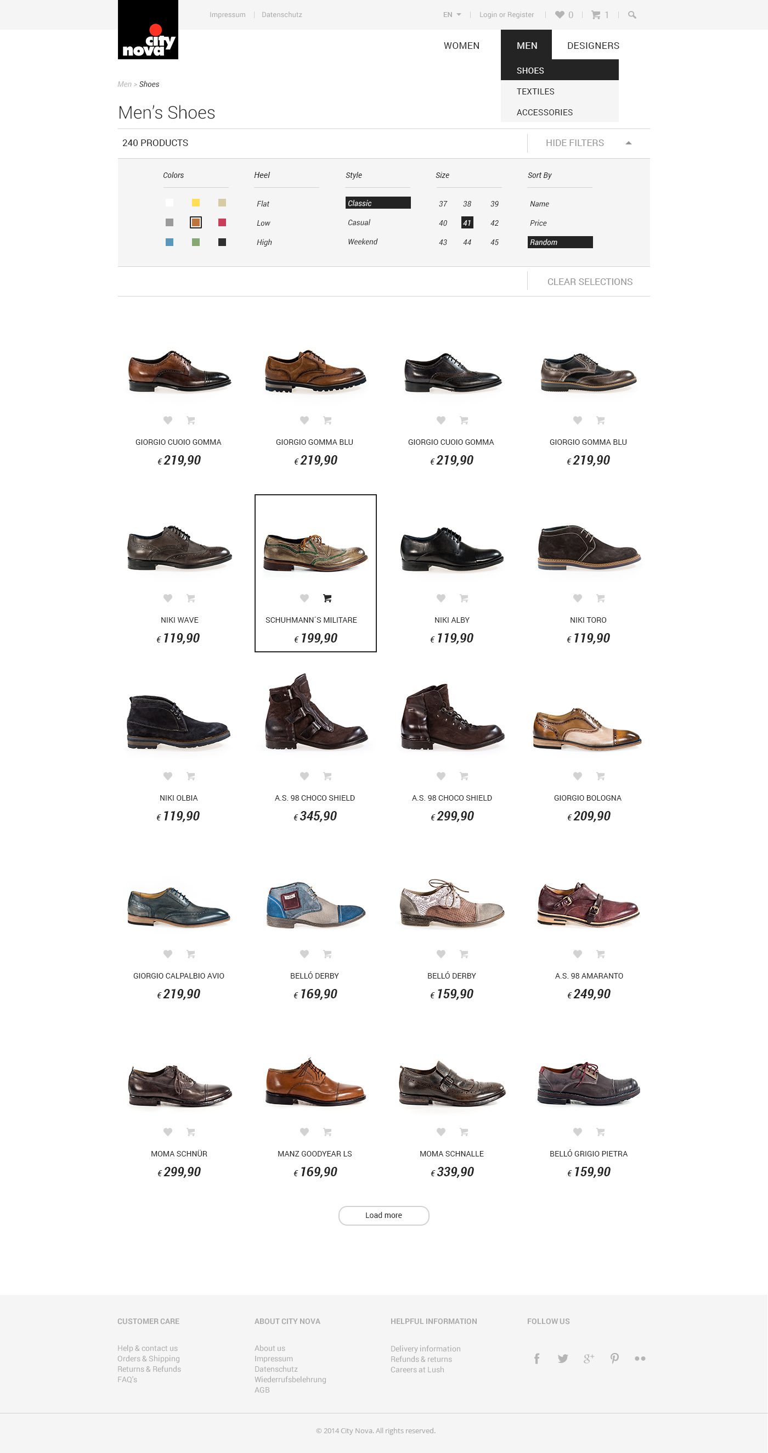Open City Nova's Pinterest page icon

614,1358
